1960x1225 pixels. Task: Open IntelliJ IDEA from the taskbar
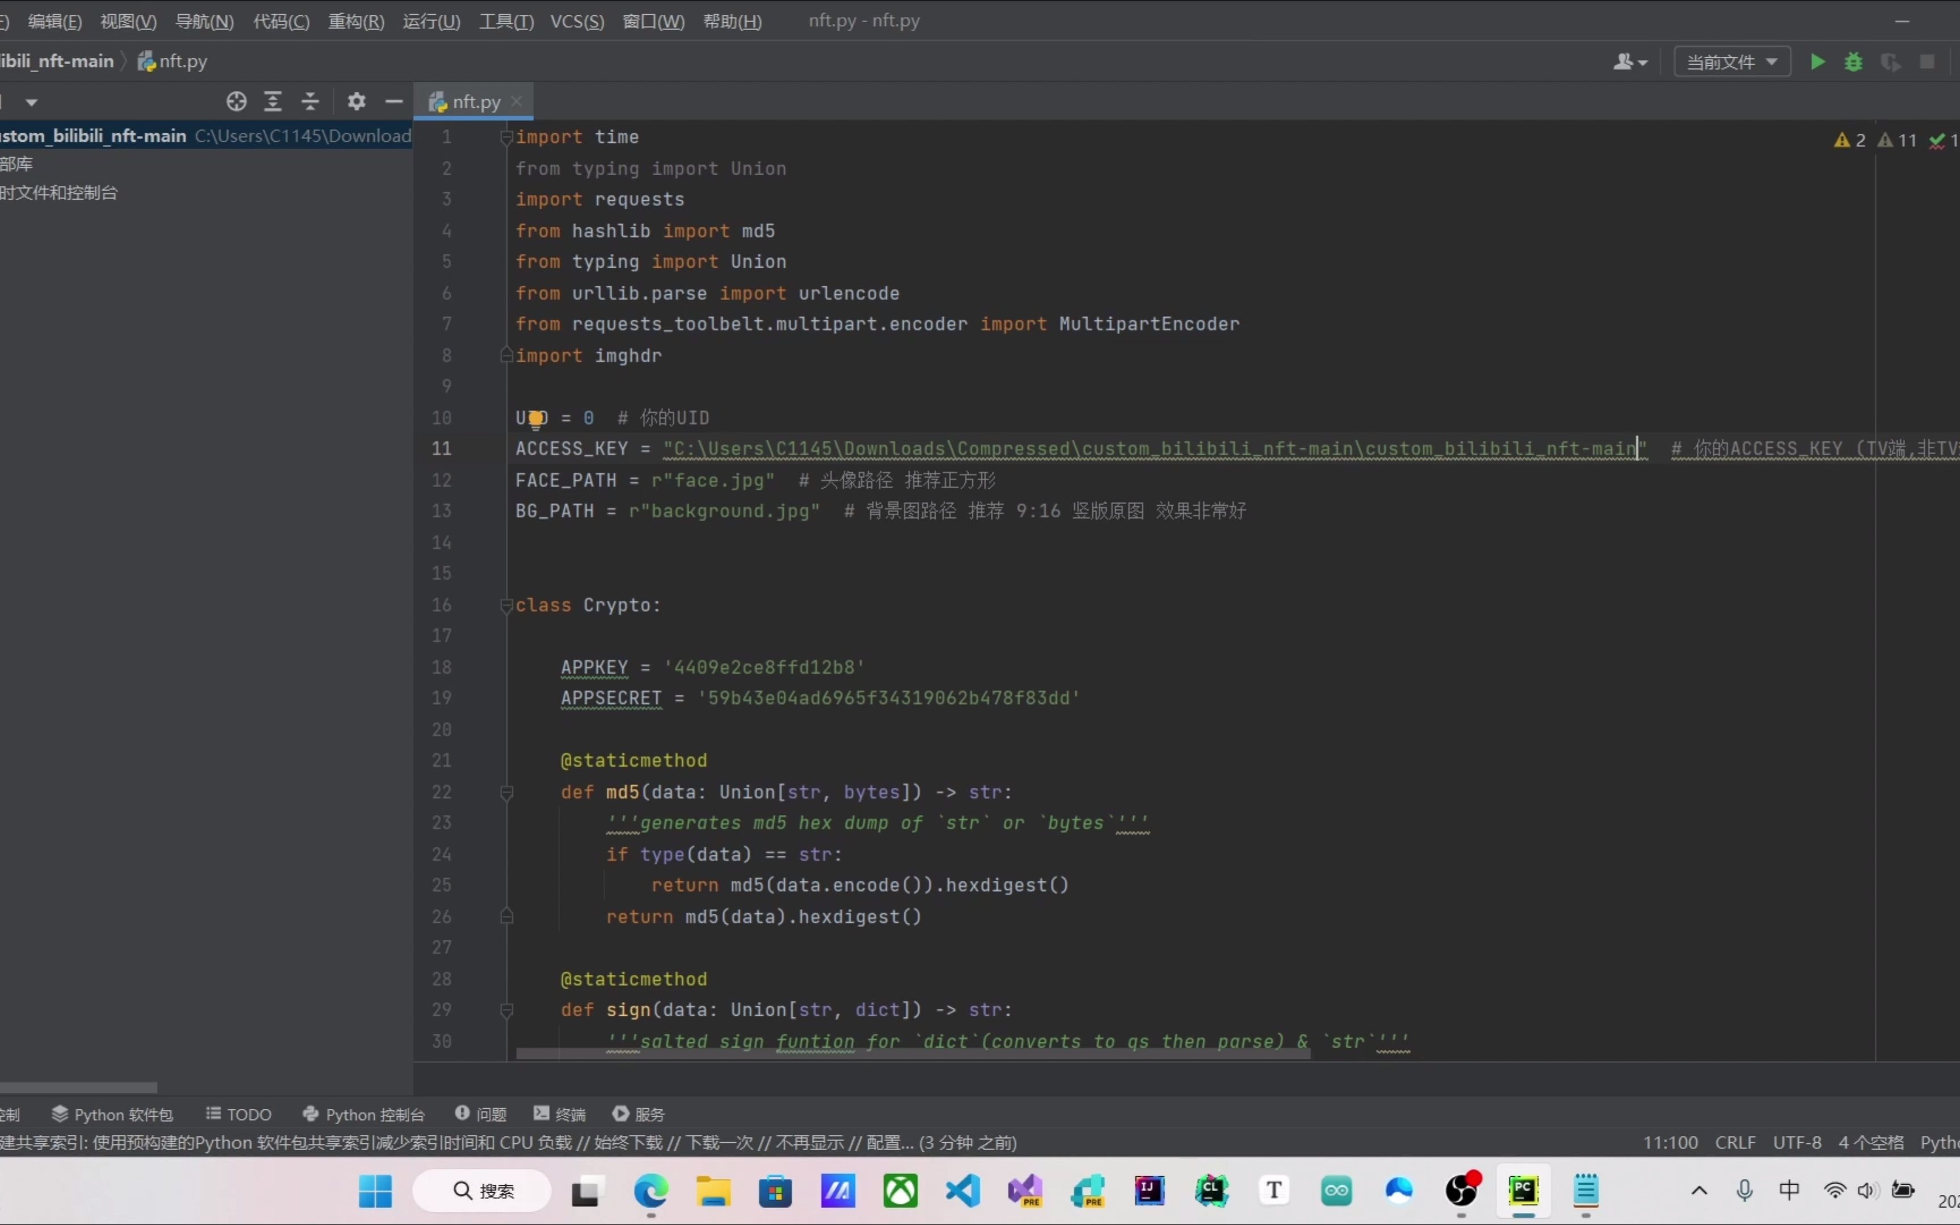[1149, 1191]
